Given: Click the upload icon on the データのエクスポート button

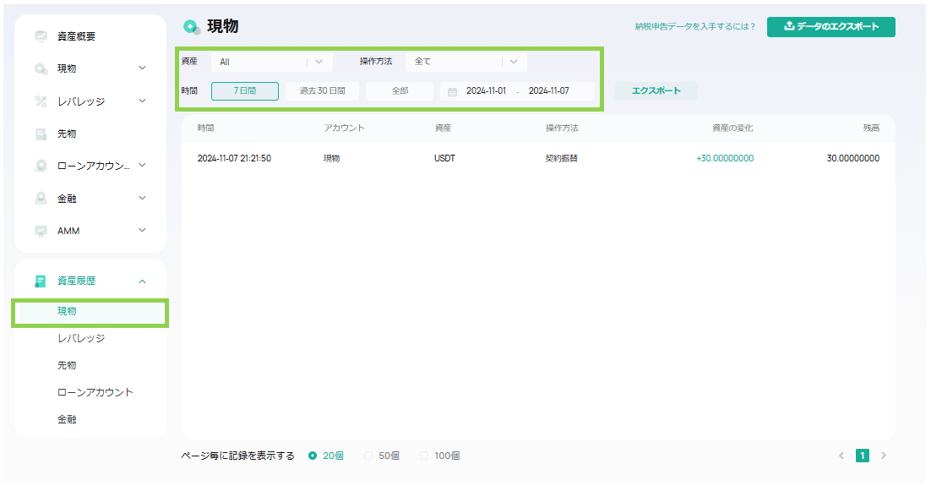Looking at the screenshot, I should [x=789, y=26].
